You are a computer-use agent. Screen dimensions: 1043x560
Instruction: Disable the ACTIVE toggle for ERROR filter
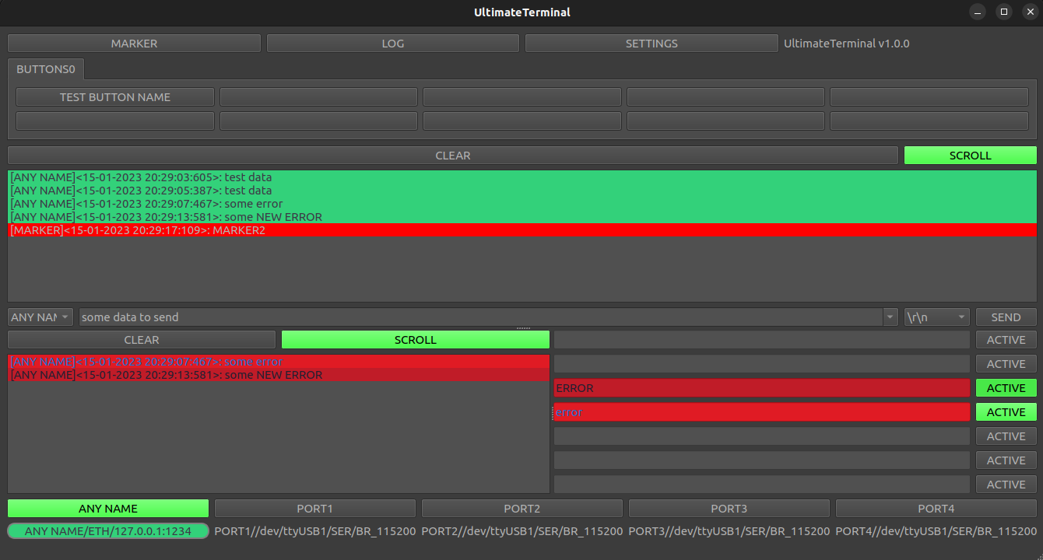pyautogui.click(x=1006, y=387)
